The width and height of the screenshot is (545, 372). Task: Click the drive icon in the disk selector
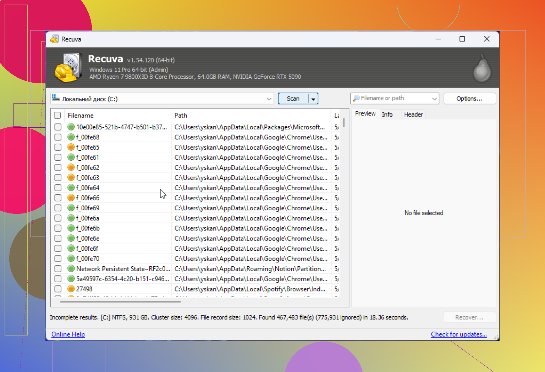tap(55, 98)
